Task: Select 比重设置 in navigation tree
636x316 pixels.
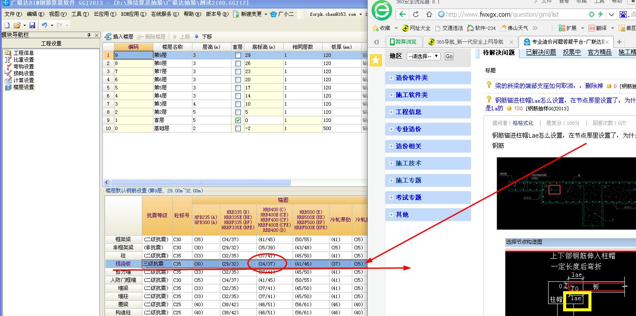Action: (24, 60)
